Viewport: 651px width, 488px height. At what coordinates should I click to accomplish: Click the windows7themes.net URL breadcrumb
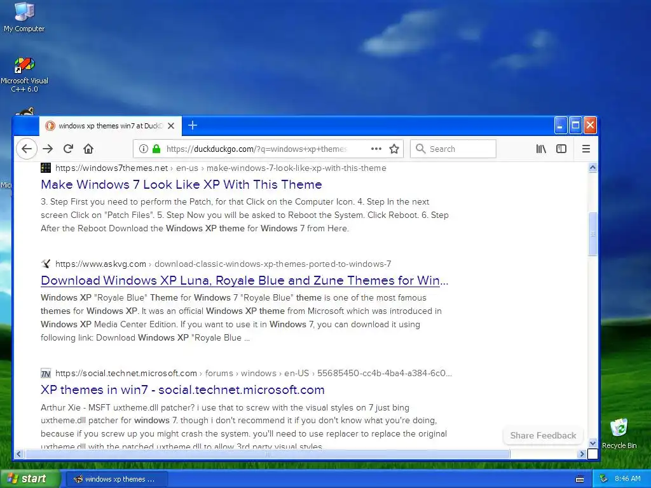click(x=221, y=168)
